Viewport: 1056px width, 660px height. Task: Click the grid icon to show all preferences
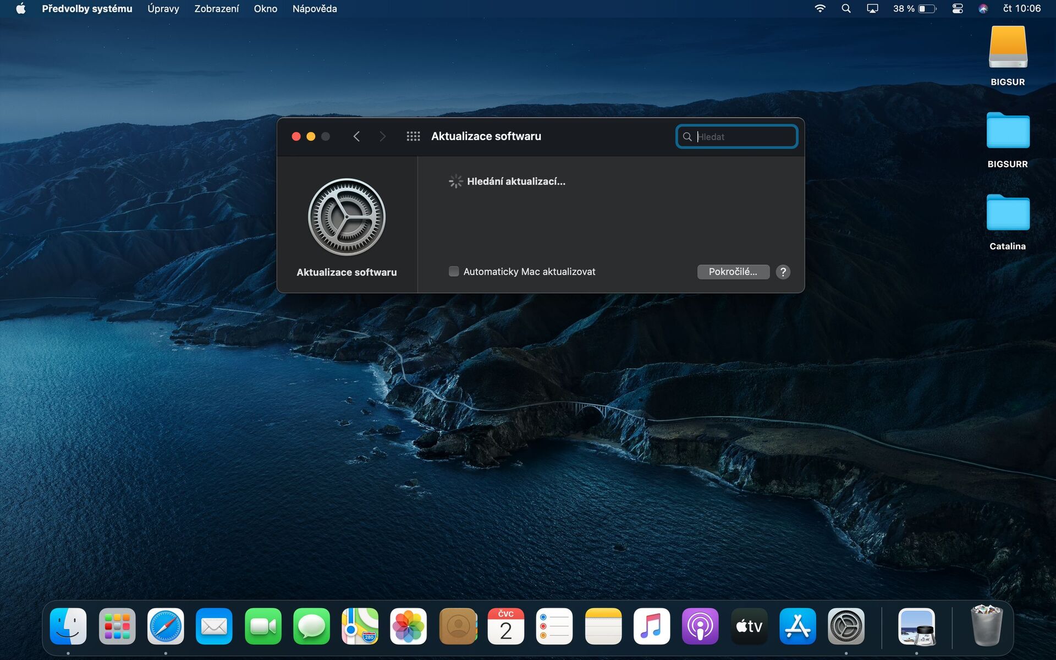pyautogui.click(x=414, y=136)
